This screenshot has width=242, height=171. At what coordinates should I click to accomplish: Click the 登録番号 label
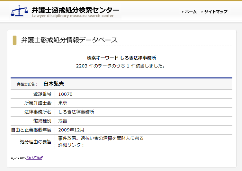pos(42,94)
